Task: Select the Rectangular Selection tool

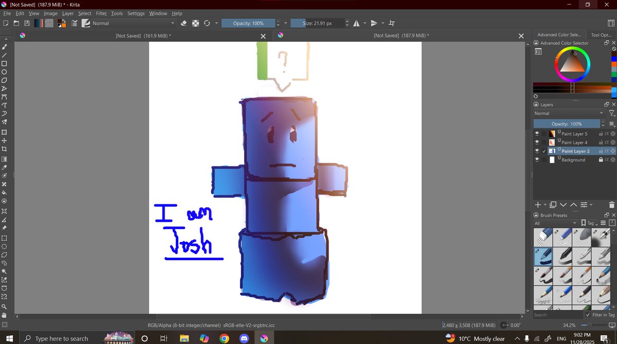Action: point(4,238)
